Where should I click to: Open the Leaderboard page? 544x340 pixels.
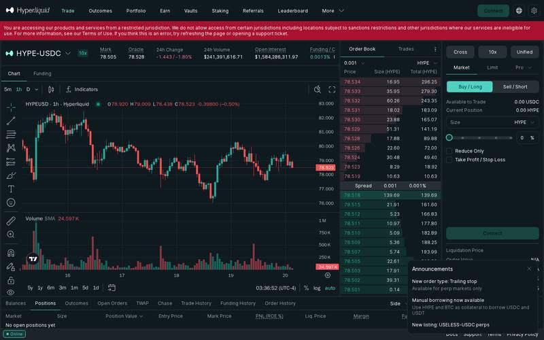(293, 11)
